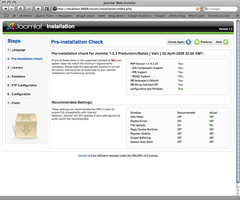Click the Previous button label
Screen dimensions: 240x200
point(206,42)
